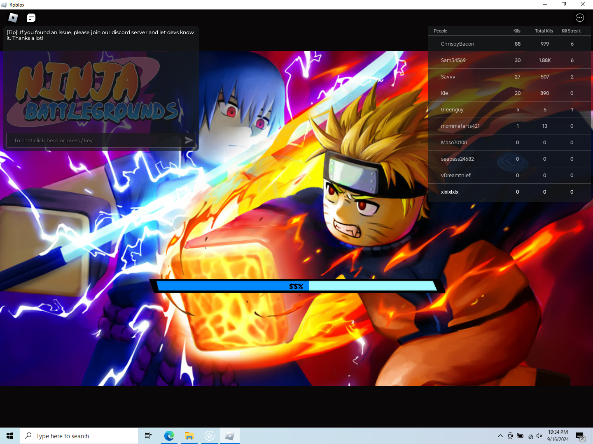
Task: Open Task View on the taskbar
Action: 148,436
